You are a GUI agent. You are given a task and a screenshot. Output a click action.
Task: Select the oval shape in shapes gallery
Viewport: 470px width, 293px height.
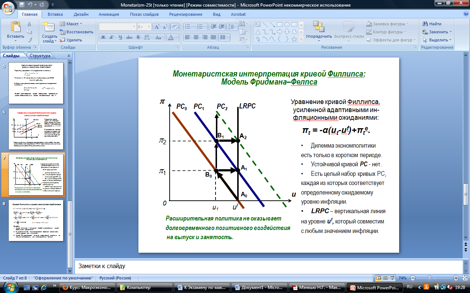tap(287, 25)
